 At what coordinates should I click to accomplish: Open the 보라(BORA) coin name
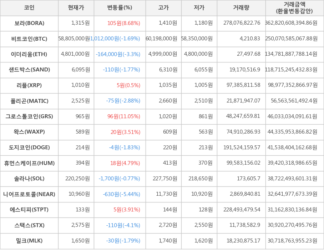pyautogui.click(x=29, y=23)
